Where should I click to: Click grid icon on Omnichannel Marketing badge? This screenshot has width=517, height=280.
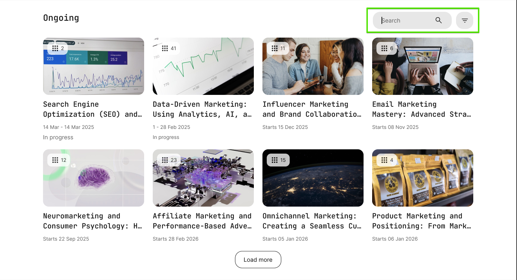[275, 160]
